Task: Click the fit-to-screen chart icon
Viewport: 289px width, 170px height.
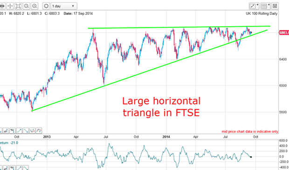Action: (18, 6)
